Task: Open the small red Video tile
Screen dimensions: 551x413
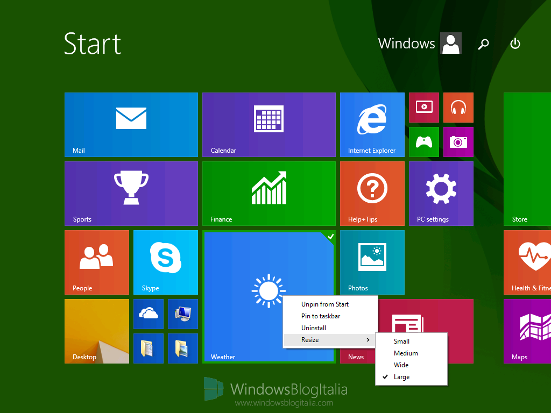Action: pos(424,108)
